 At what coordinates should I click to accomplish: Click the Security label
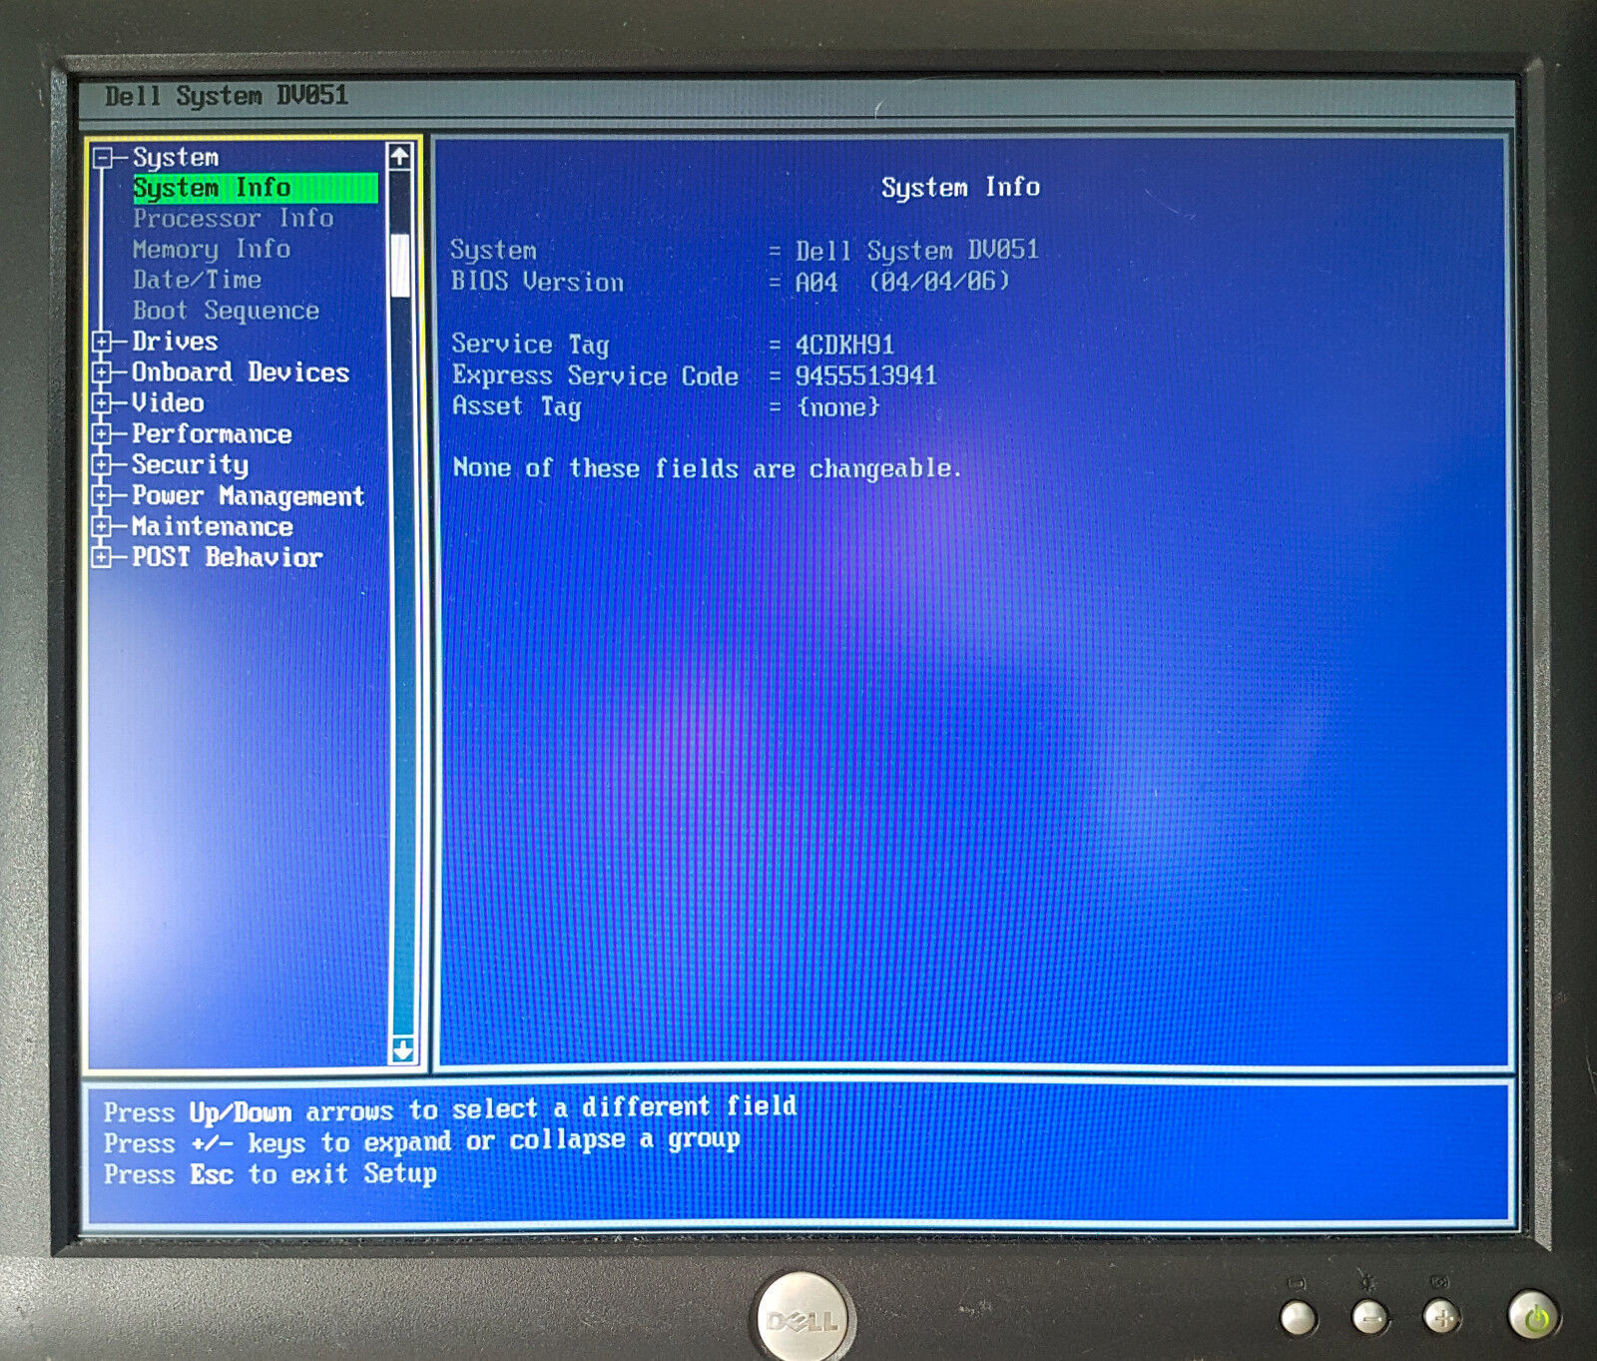(x=190, y=465)
